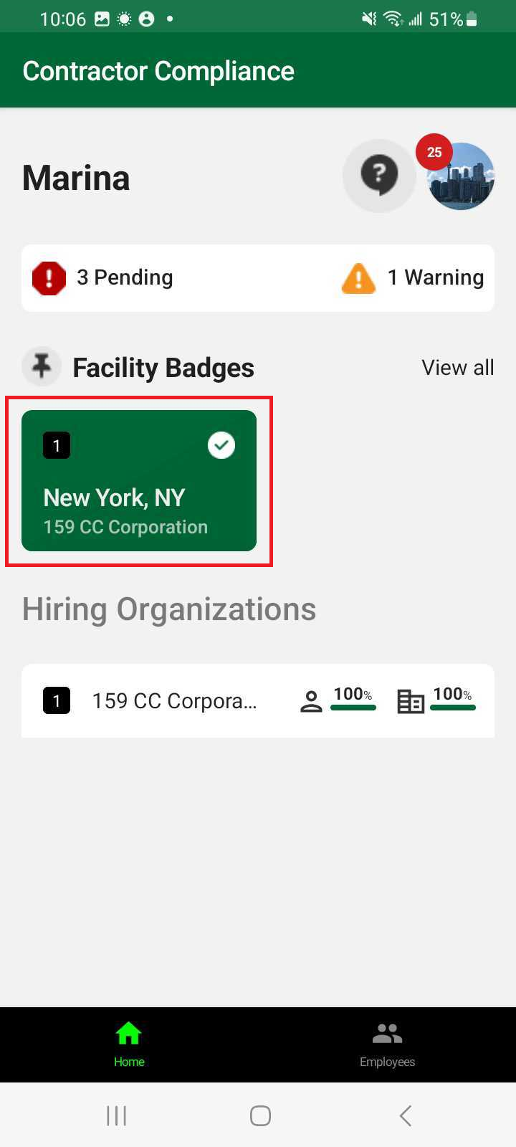
Task: Tap the skyline profile picture
Action: point(463,179)
